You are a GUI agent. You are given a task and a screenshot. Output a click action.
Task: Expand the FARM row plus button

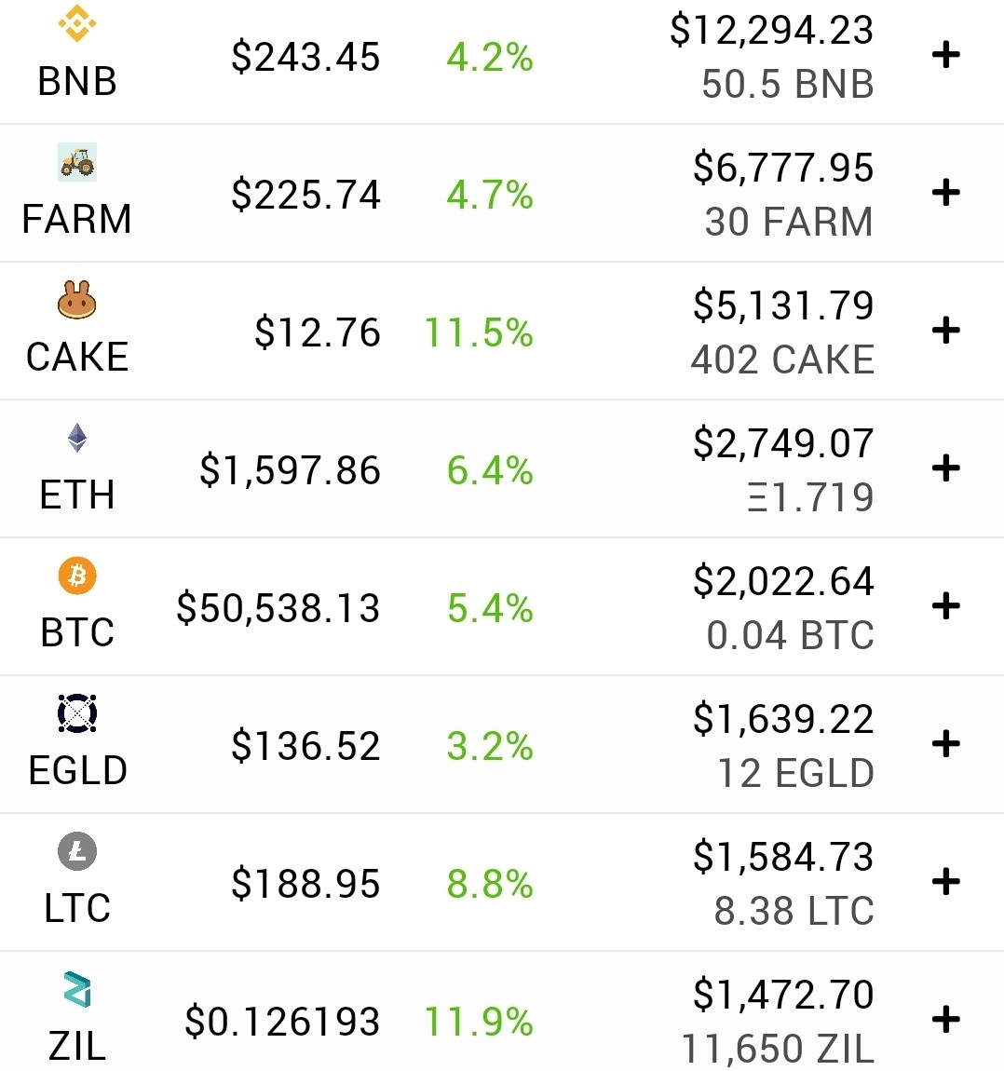pyautogui.click(x=946, y=193)
